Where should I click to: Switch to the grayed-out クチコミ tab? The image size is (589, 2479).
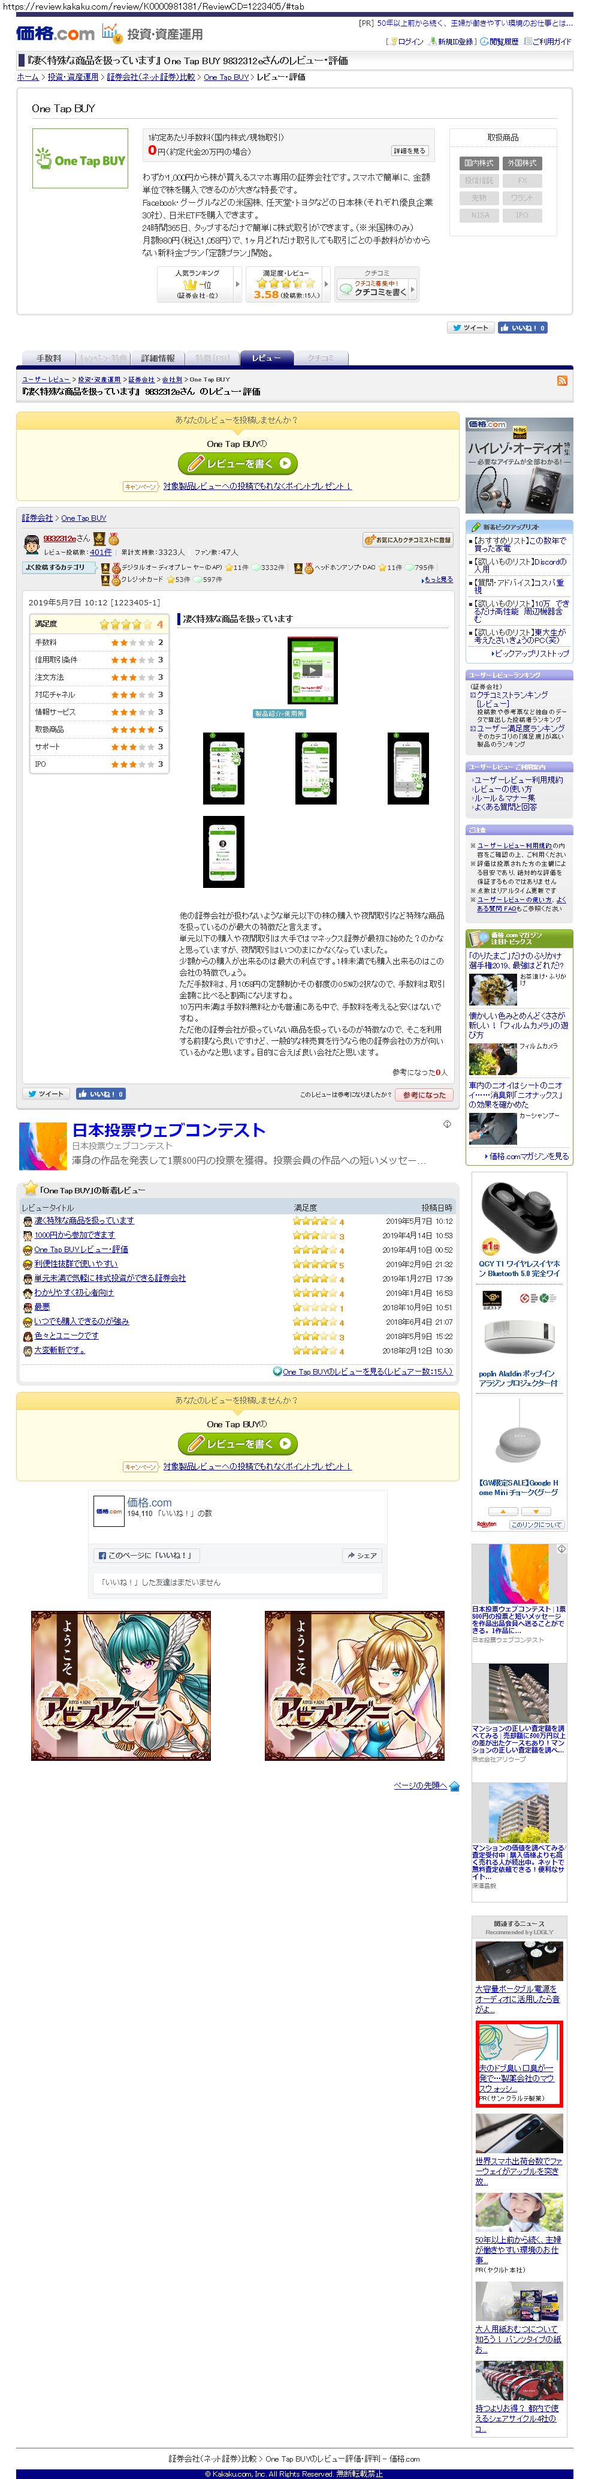[321, 358]
